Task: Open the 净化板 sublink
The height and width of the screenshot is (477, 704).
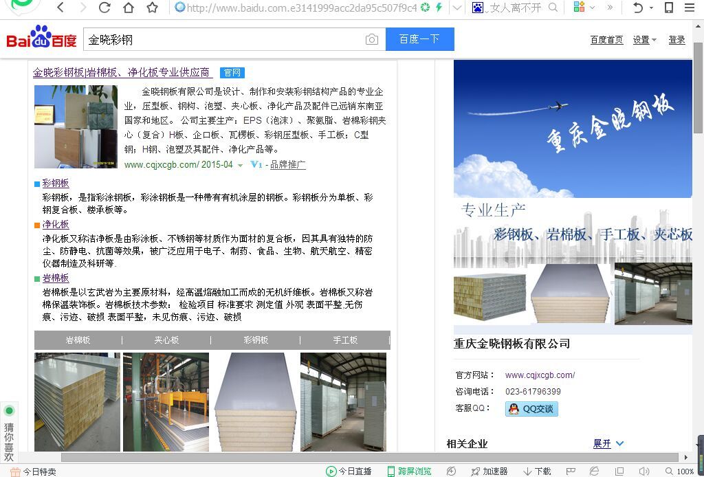Action: (56, 224)
